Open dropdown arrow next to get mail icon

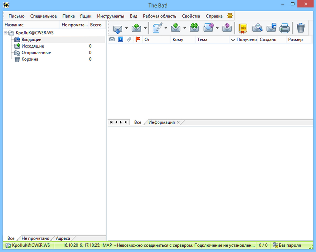126,28
